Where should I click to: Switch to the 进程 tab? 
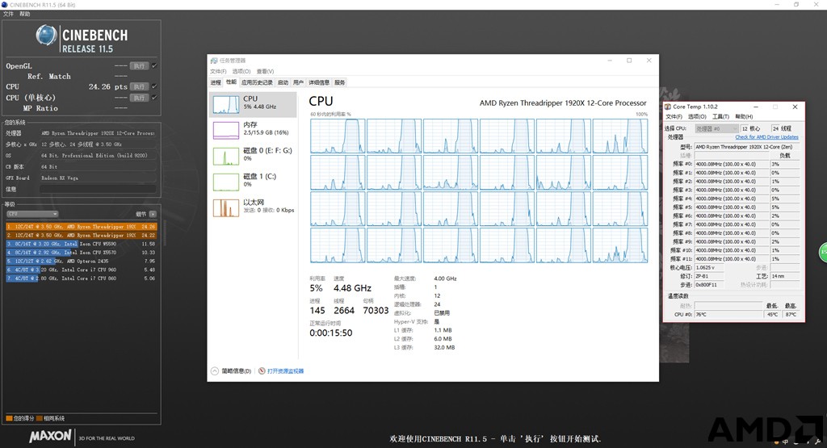pos(216,82)
